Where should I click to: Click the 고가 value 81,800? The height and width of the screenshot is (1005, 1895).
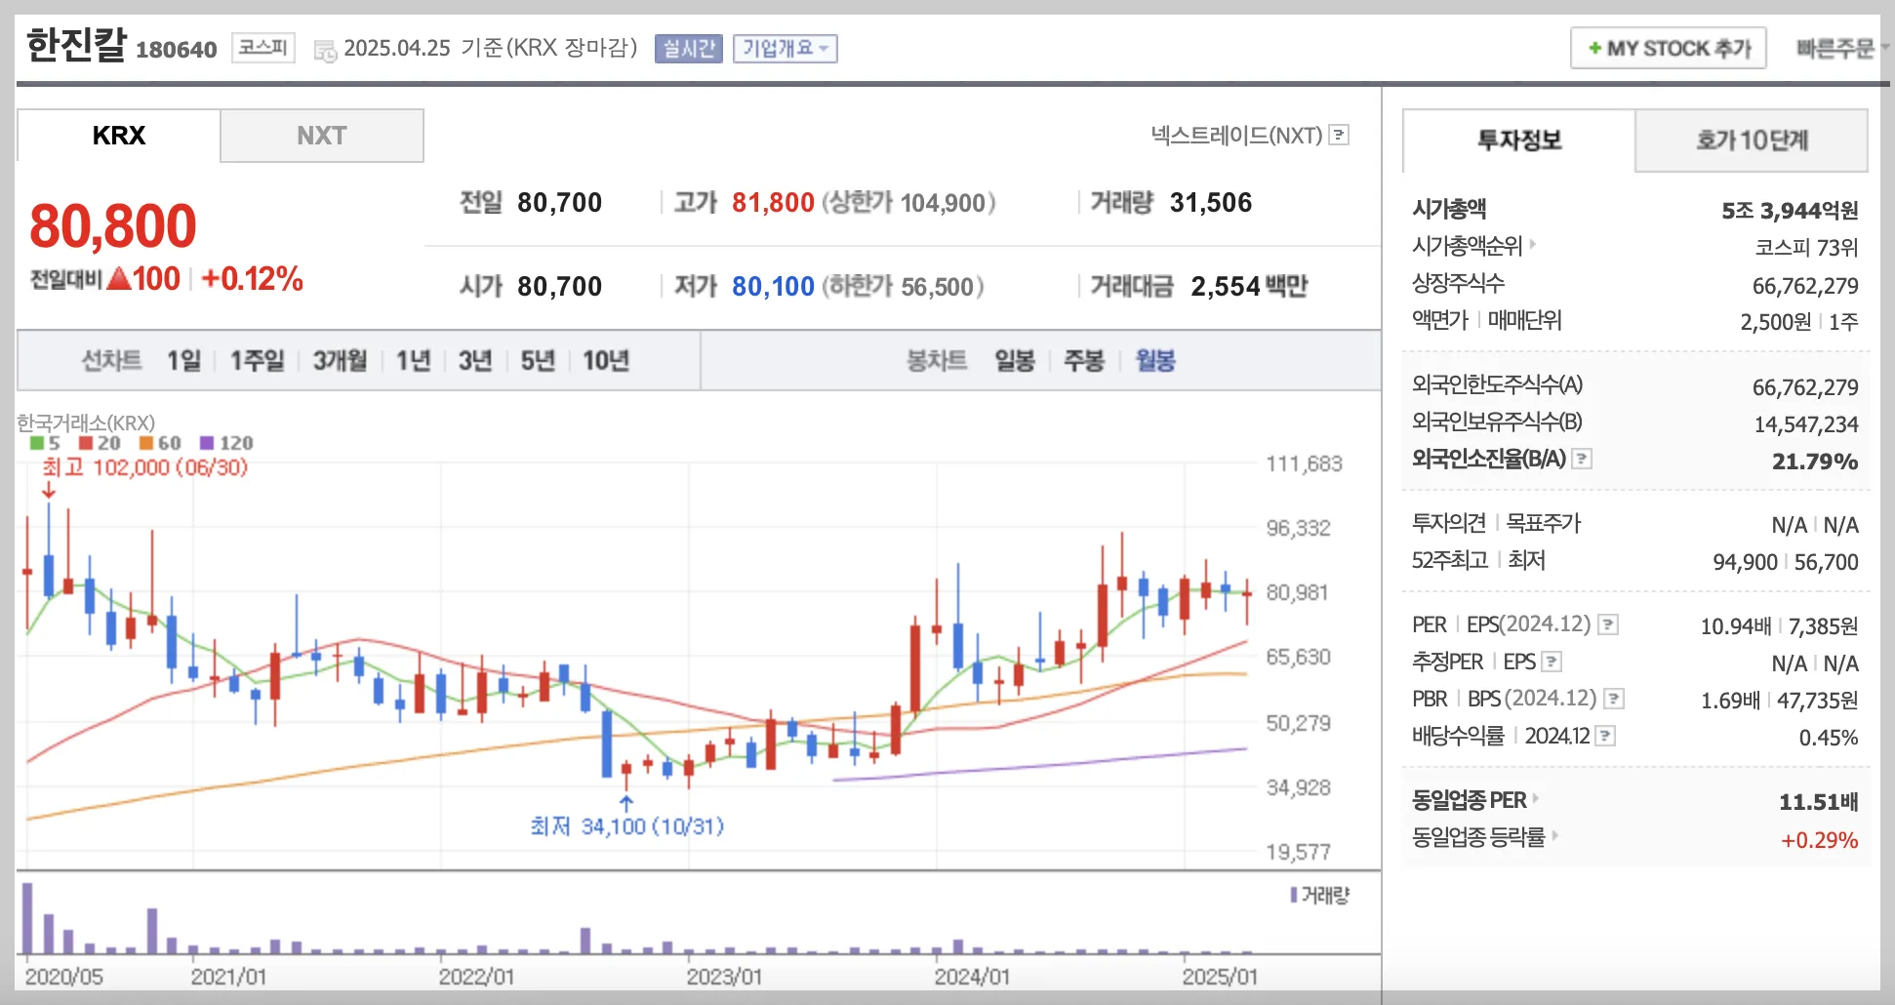pos(773,203)
